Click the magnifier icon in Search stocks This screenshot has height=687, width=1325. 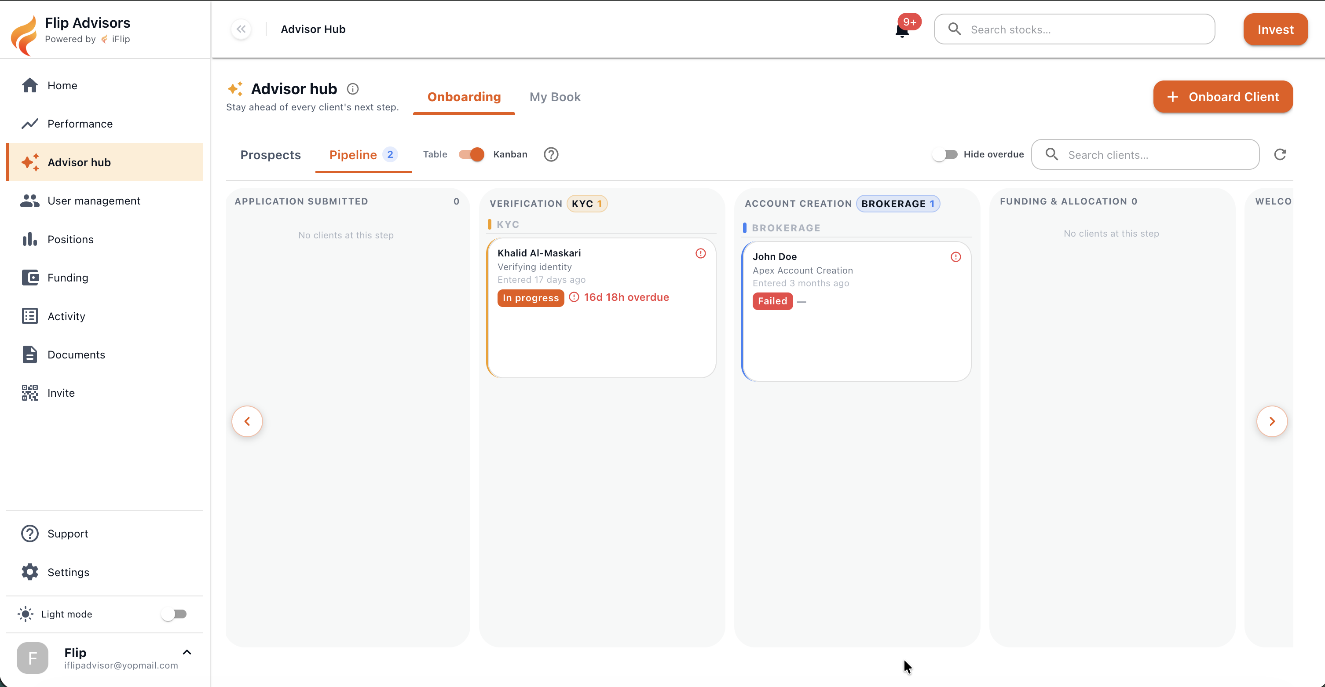955,29
